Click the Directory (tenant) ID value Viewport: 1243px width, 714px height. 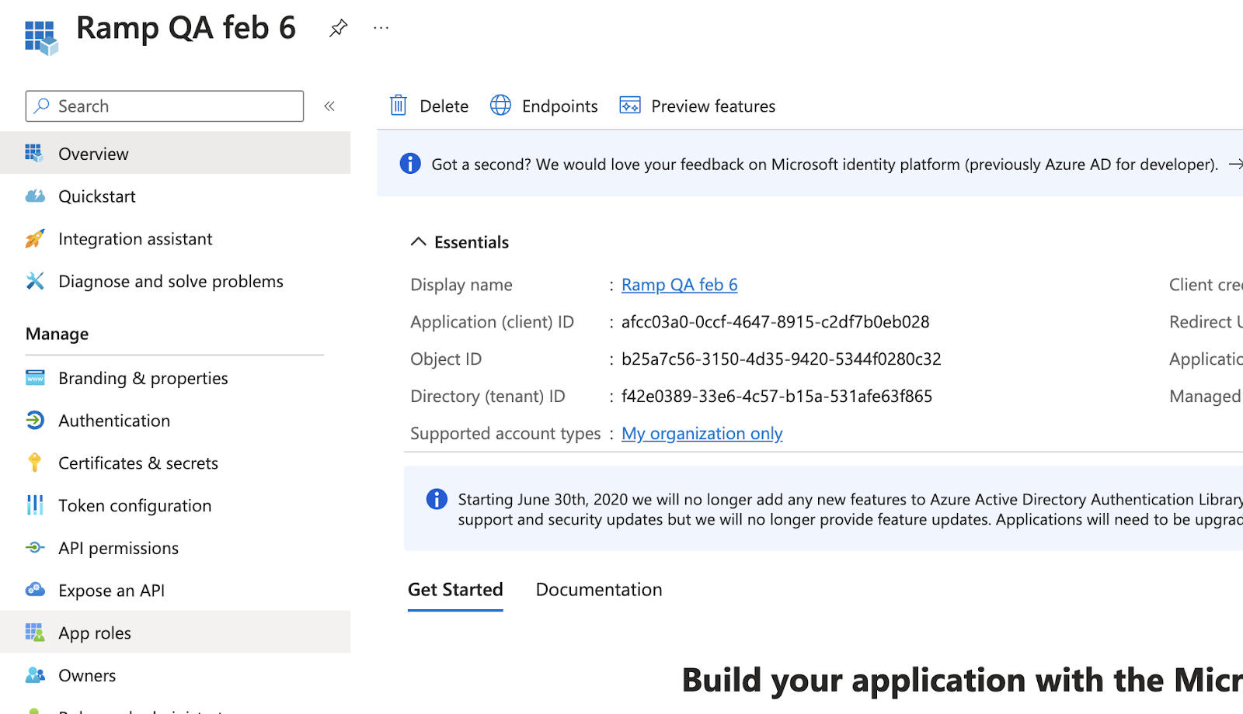(x=777, y=397)
